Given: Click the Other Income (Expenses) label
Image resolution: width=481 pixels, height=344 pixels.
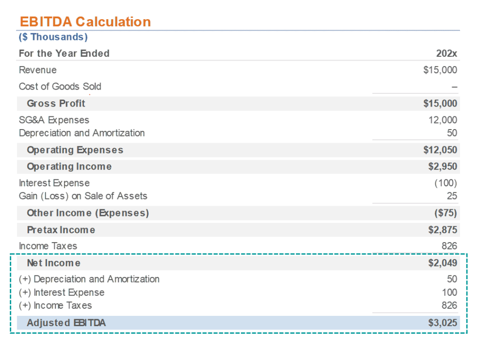Looking at the screenshot, I should click(x=87, y=213).
